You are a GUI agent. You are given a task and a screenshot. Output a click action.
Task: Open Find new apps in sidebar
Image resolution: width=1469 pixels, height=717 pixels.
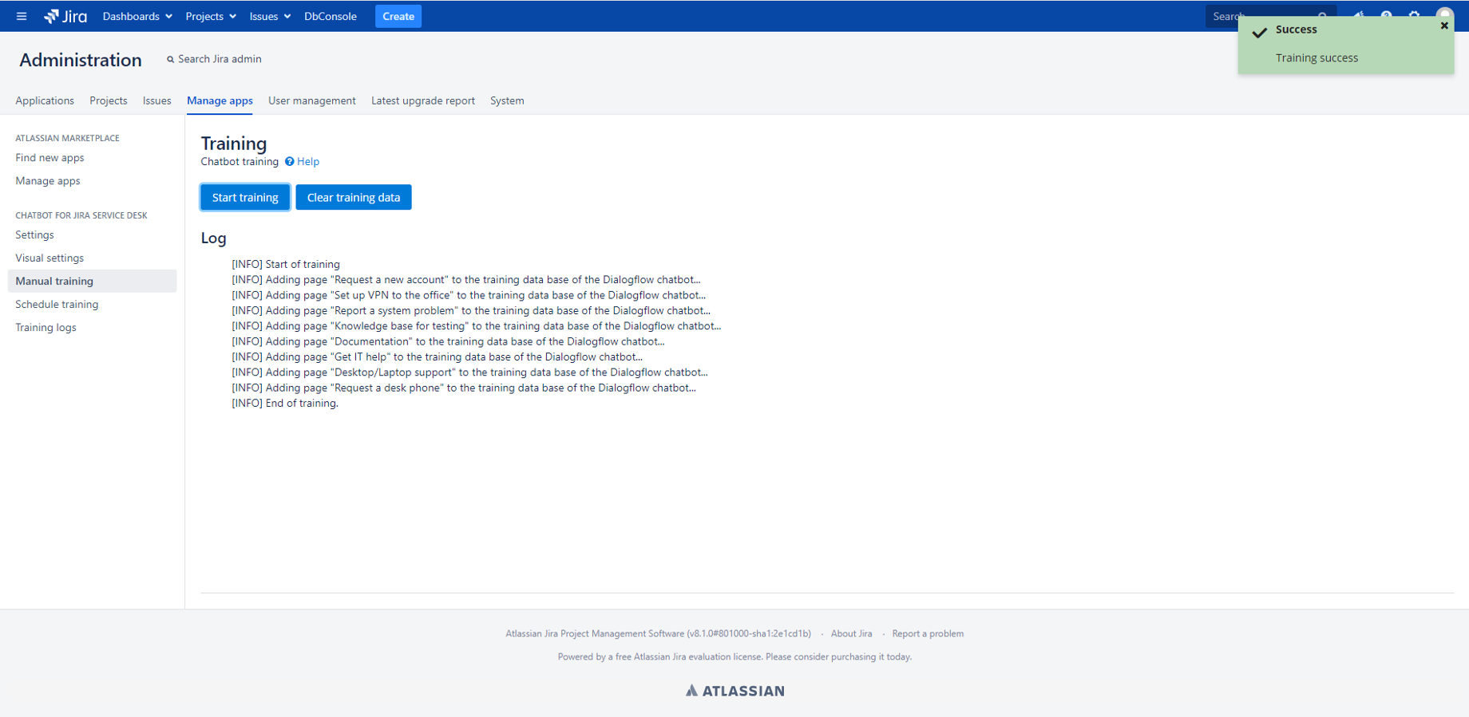[x=49, y=158]
